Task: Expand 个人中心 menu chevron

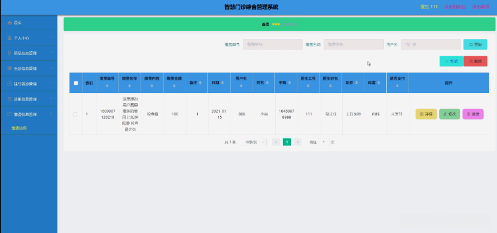Action: coord(51,37)
